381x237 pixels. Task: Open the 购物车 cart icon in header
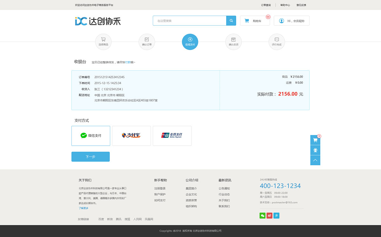point(246,20)
